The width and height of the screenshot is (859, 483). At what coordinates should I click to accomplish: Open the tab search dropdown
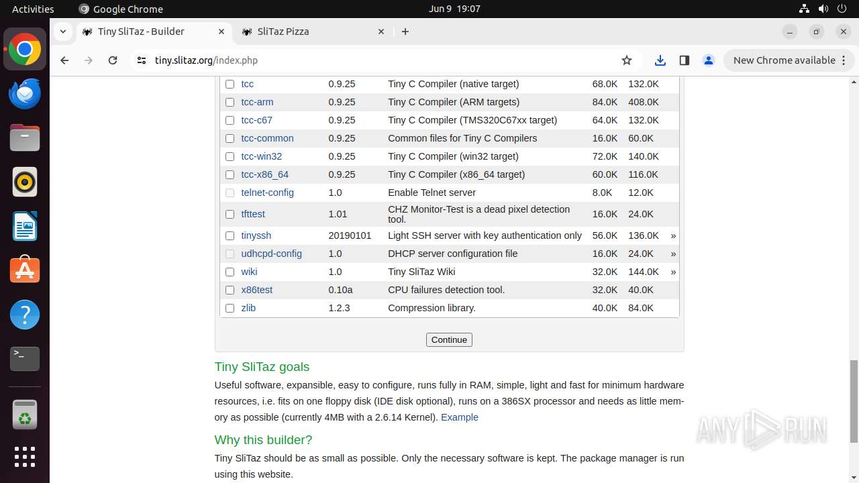click(x=62, y=32)
